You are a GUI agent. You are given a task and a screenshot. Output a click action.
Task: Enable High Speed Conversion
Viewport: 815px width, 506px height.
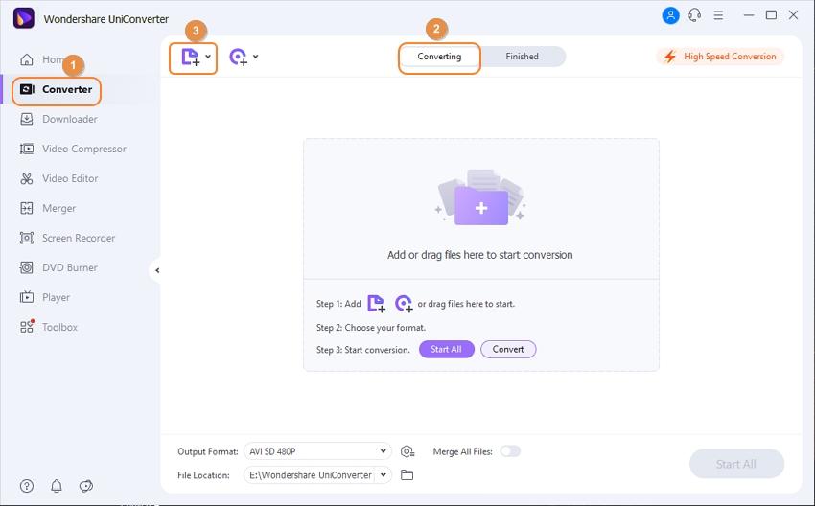720,57
